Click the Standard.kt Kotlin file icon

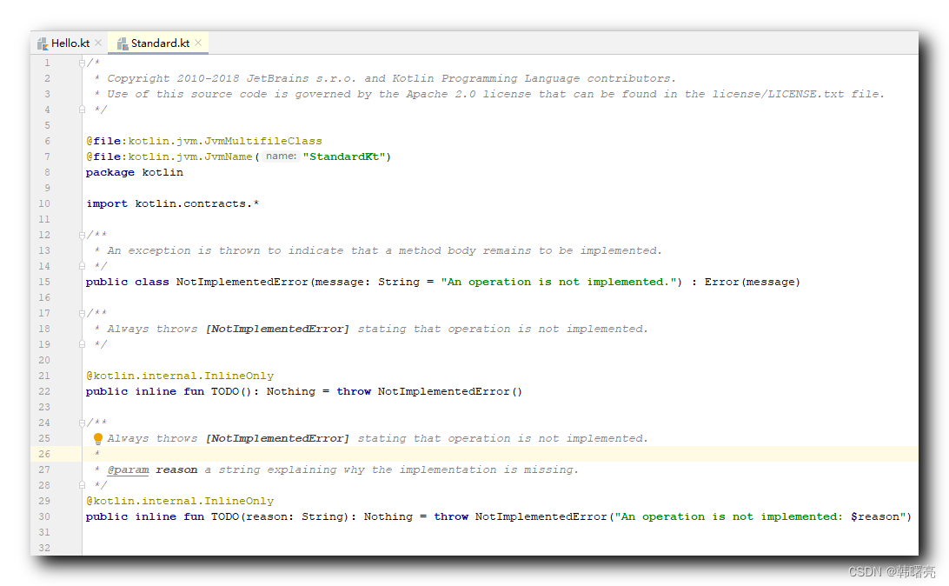(x=123, y=43)
